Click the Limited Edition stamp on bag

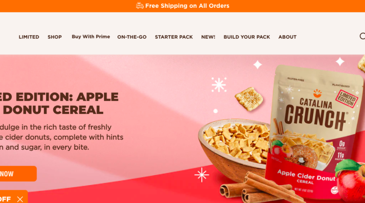(347, 99)
